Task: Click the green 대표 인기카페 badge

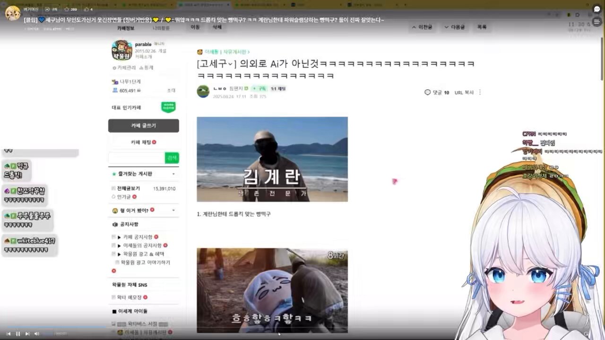Action: pyautogui.click(x=168, y=107)
